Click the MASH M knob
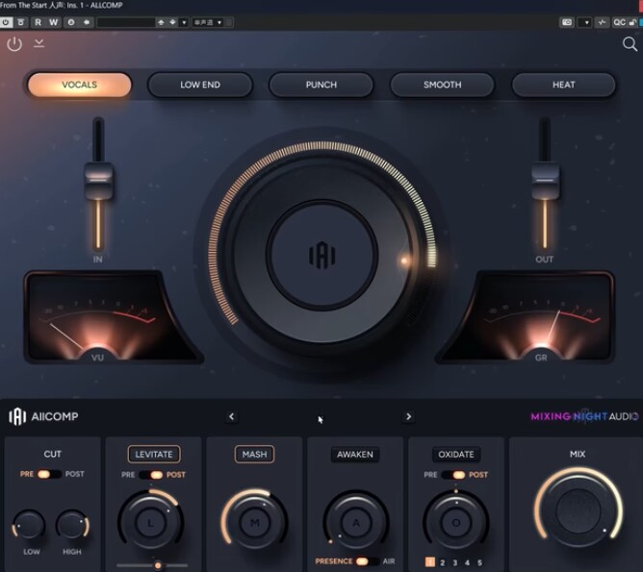 point(255,522)
